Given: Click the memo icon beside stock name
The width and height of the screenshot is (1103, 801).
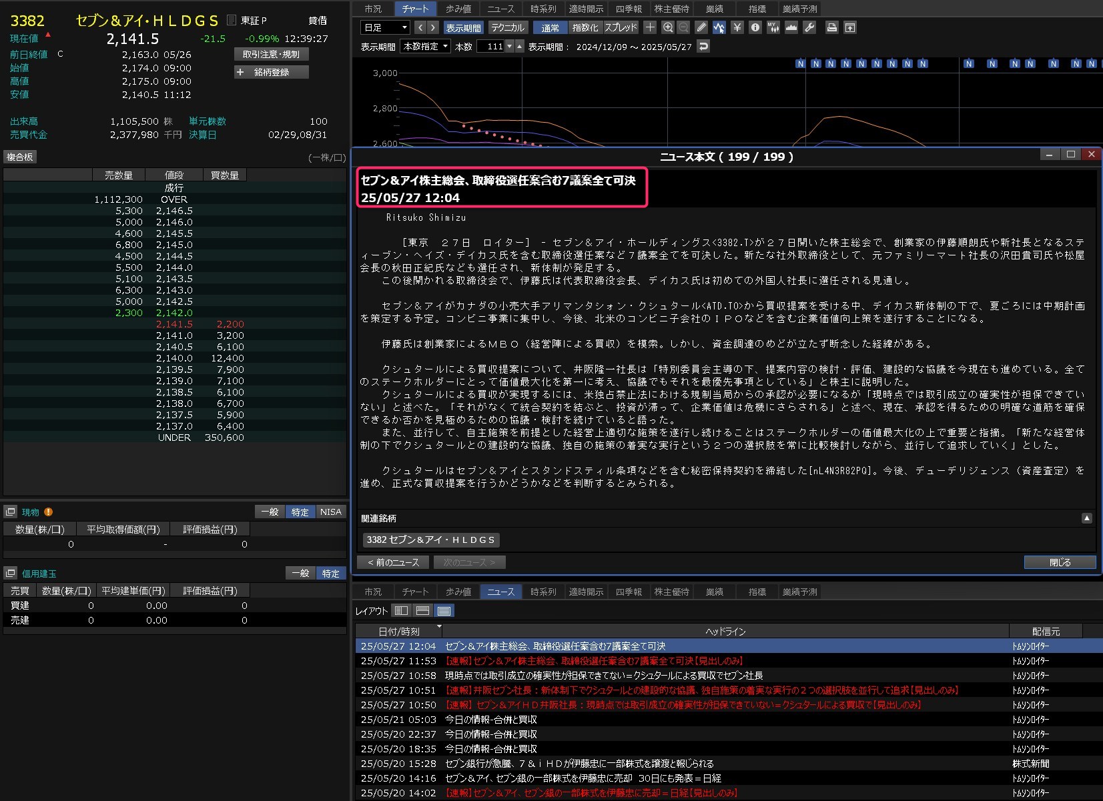Looking at the screenshot, I should click(232, 20).
